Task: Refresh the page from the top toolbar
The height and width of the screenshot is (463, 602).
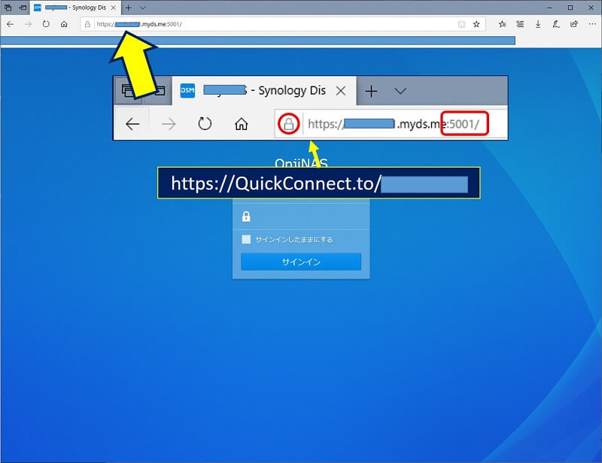Action: (x=46, y=24)
